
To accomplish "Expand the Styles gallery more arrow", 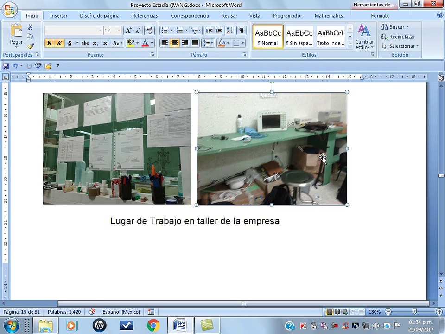I will pyautogui.click(x=350, y=45).
